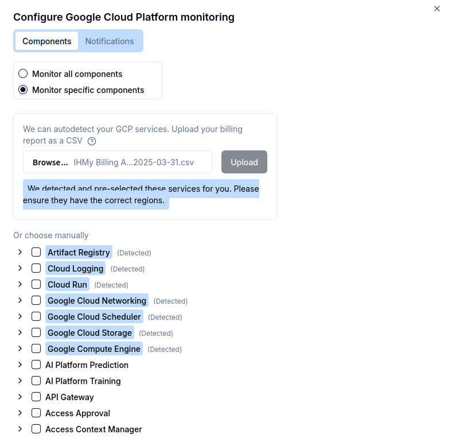
Task: Click the selected billing CSV file name field
Action: pyautogui.click(x=118, y=162)
